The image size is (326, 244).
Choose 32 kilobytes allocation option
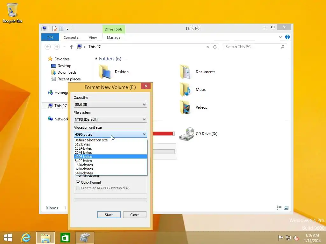[x=110, y=169]
